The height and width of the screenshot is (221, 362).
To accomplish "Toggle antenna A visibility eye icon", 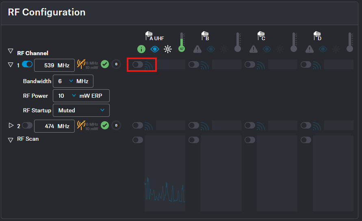I will [x=154, y=49].
